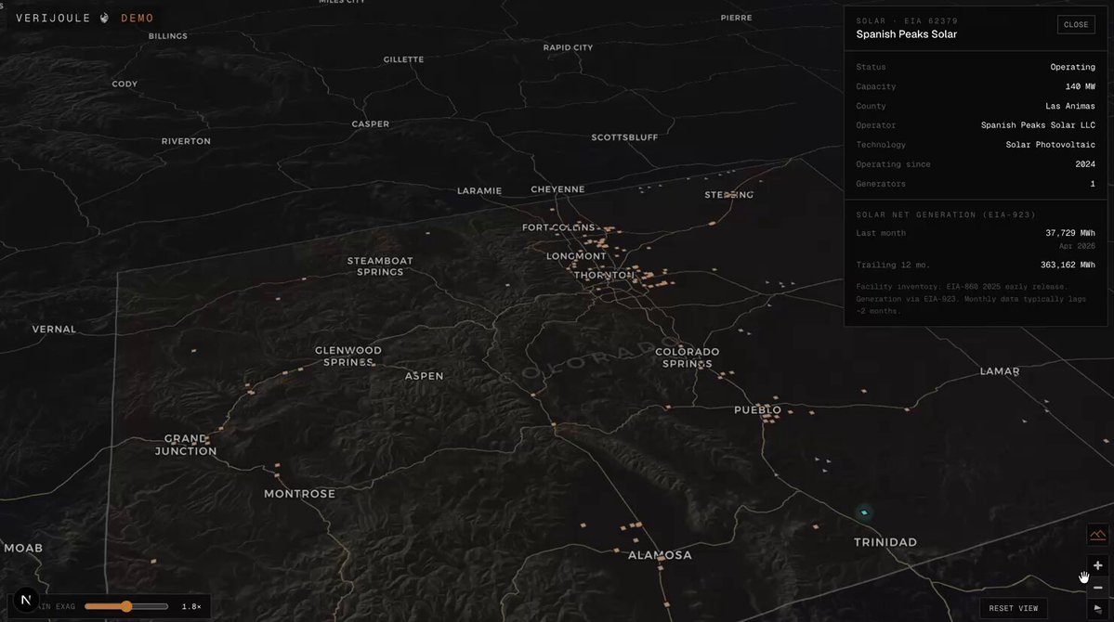Click the 2024 operating since value
Screen dimensions: 1114x622
[1085, 164]
